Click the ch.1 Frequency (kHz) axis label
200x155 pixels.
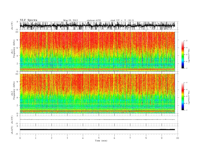[x=13, y=49]
